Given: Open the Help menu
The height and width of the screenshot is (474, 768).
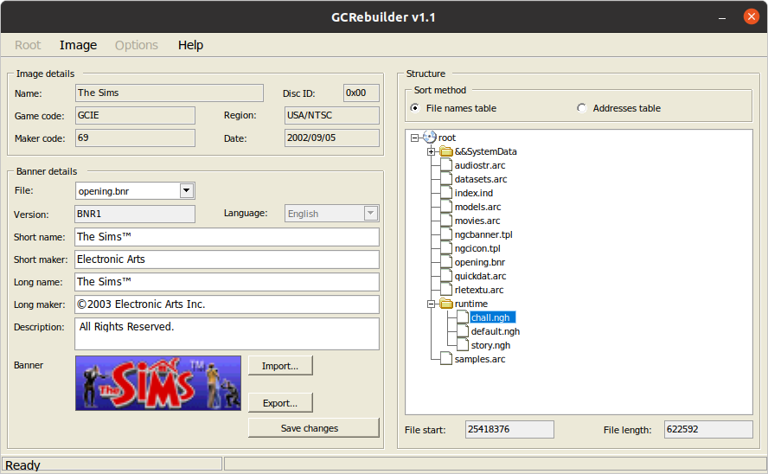Looking at the screenshot, I should point(190,45).
